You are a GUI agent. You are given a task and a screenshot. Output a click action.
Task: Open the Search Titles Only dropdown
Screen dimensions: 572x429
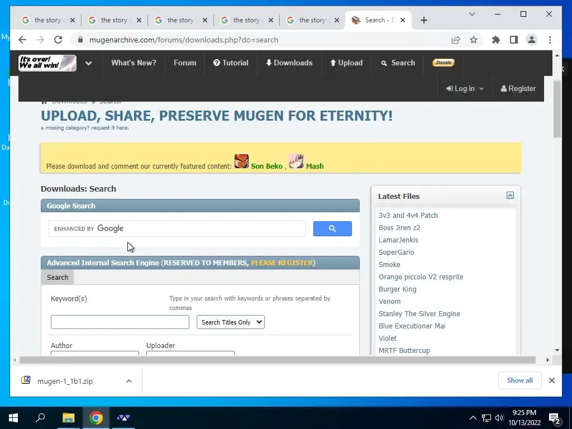231,322
